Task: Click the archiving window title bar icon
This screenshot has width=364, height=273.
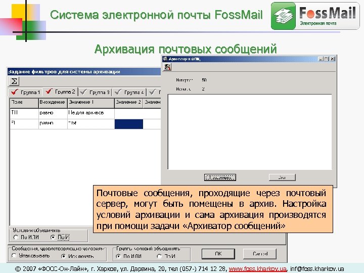Action: click(165, 59)
